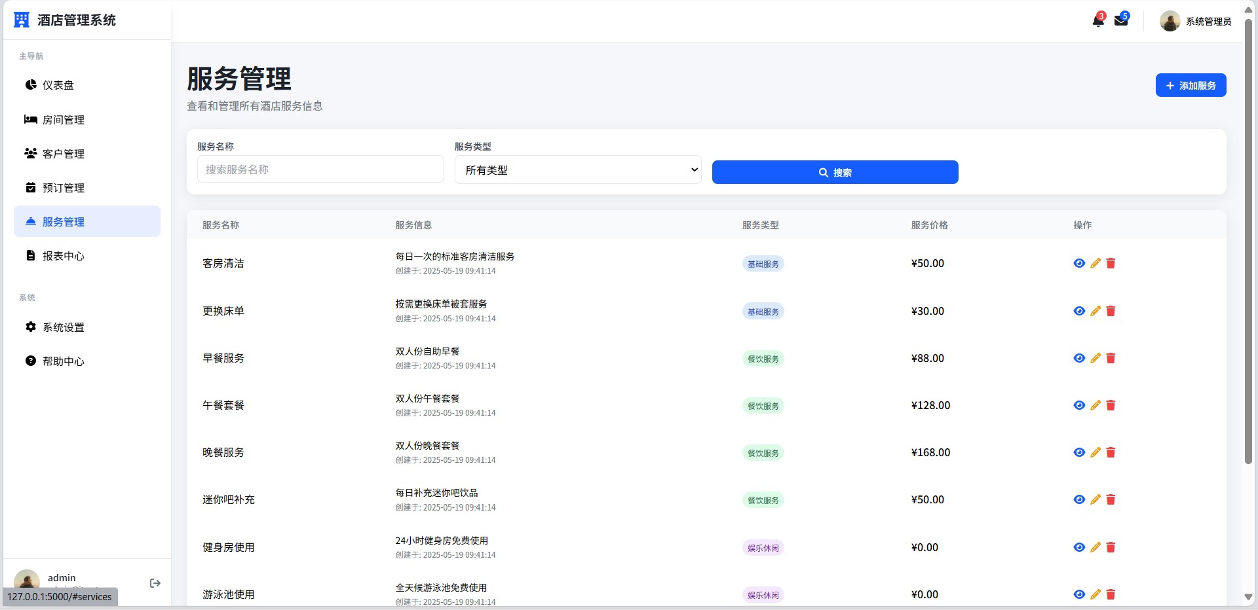Delete the 健身房使用 service
The width and height of the screenshot is (1258, 610).
point(1111,547)
